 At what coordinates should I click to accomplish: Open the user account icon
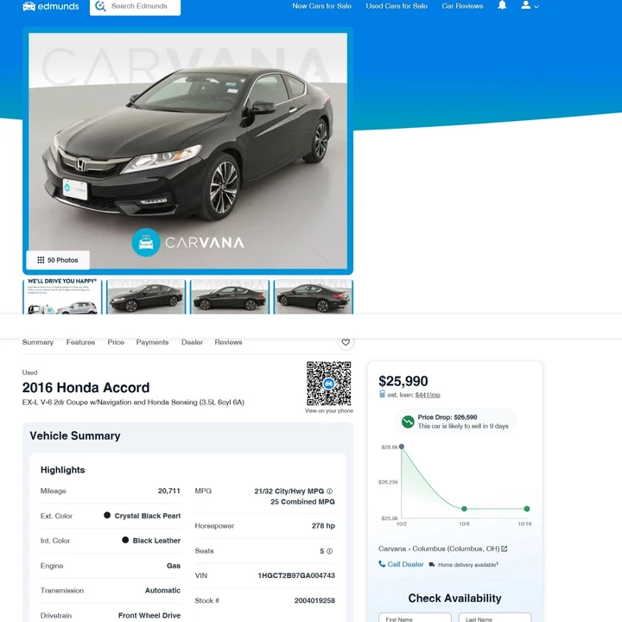click(525, 5)
